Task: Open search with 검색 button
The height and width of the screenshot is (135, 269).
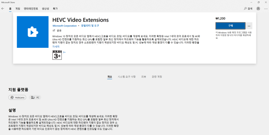Action: tap(248, 9)
